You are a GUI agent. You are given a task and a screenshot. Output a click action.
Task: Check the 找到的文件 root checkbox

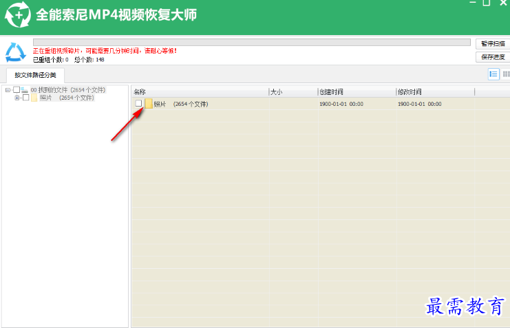click(17, 89)
